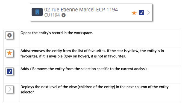
Task: Uncheck the blue selection checkbox on entity card
Action: [141, 13]
